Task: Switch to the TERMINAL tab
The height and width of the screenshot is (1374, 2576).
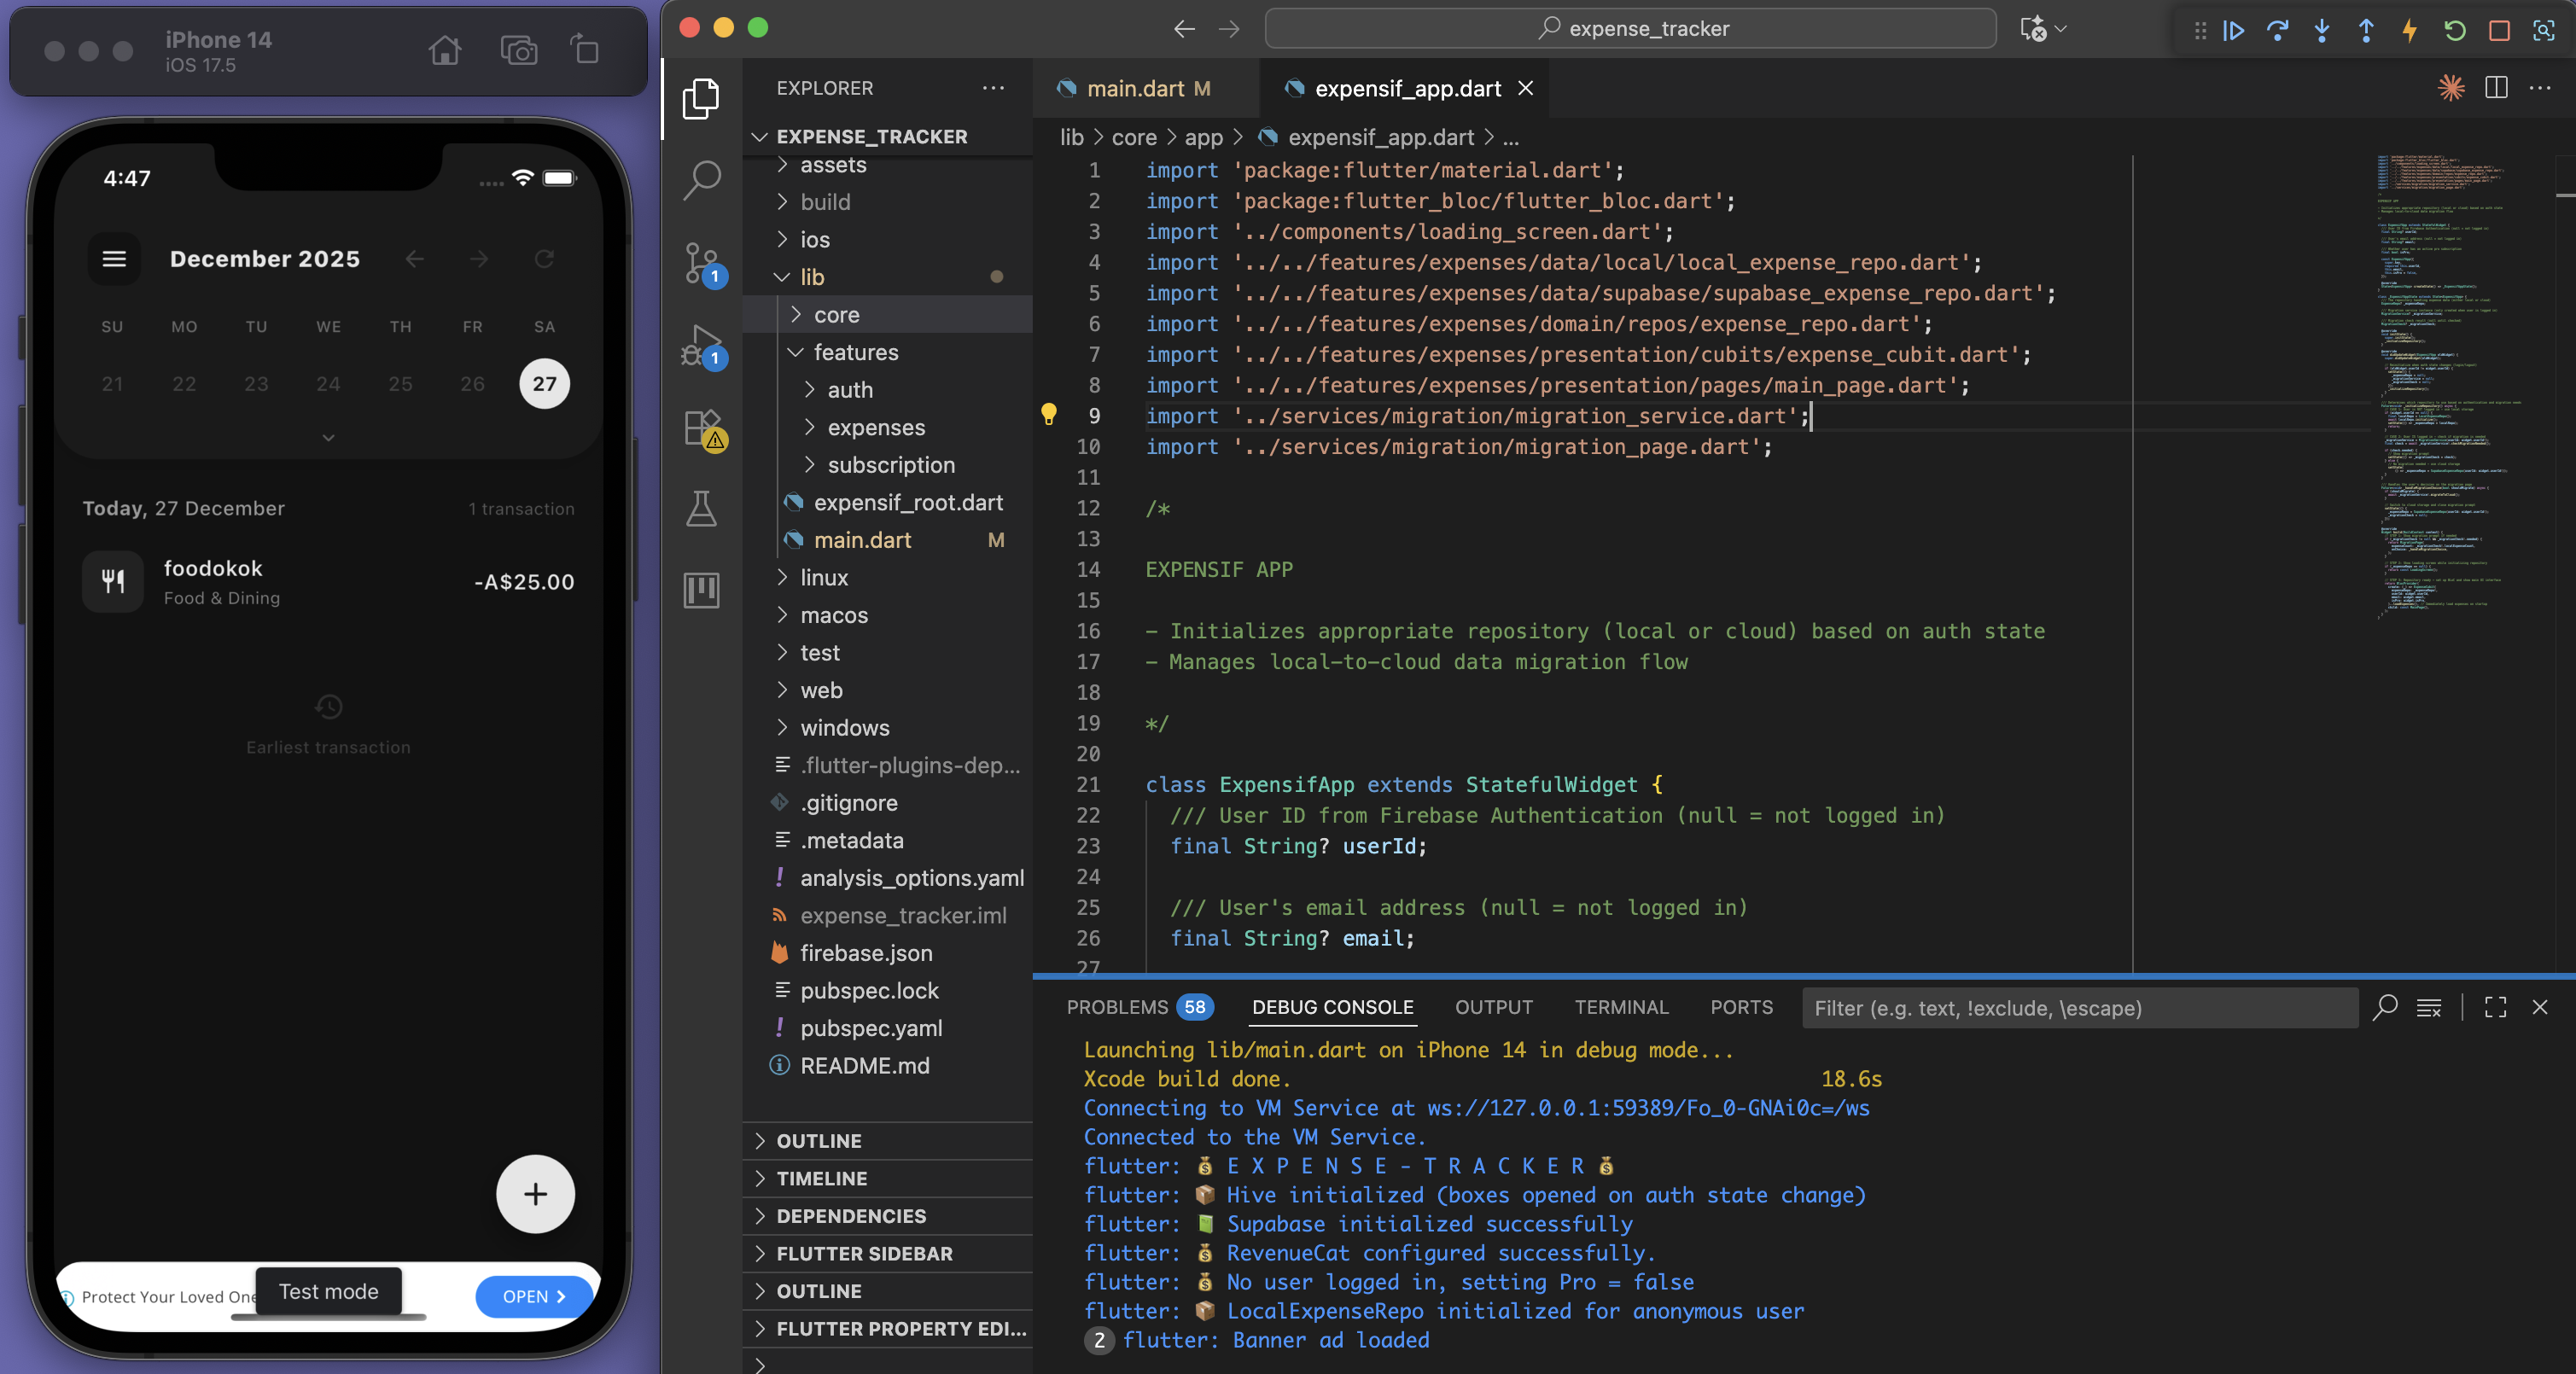Action: coord(1620,1007)
